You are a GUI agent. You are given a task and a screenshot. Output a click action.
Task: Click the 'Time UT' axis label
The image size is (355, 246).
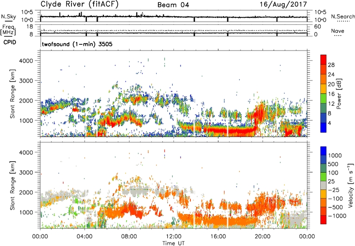pyautogui.click(x=174, y=243)
